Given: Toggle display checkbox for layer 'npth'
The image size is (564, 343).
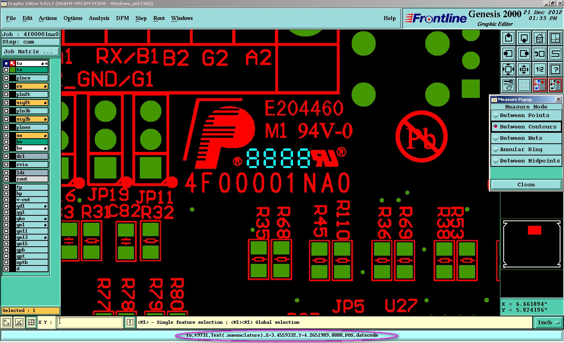Looking at the screenshot, I should click(x=6, y=262).
